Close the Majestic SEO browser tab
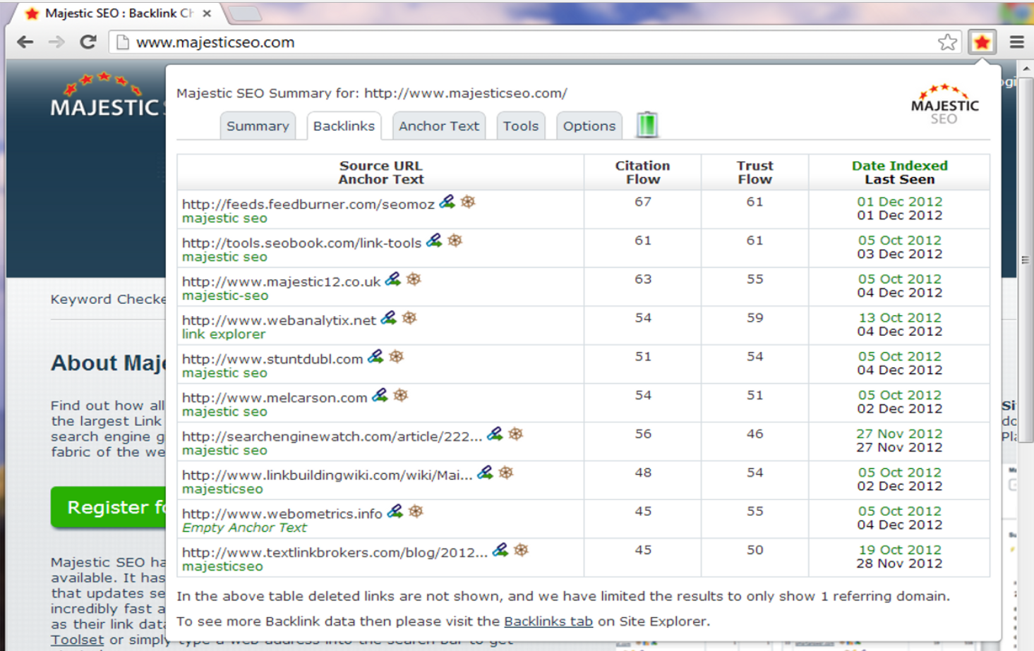This screenshot has width=1034, height=651. pyautogui.click(x=207, y=13)
